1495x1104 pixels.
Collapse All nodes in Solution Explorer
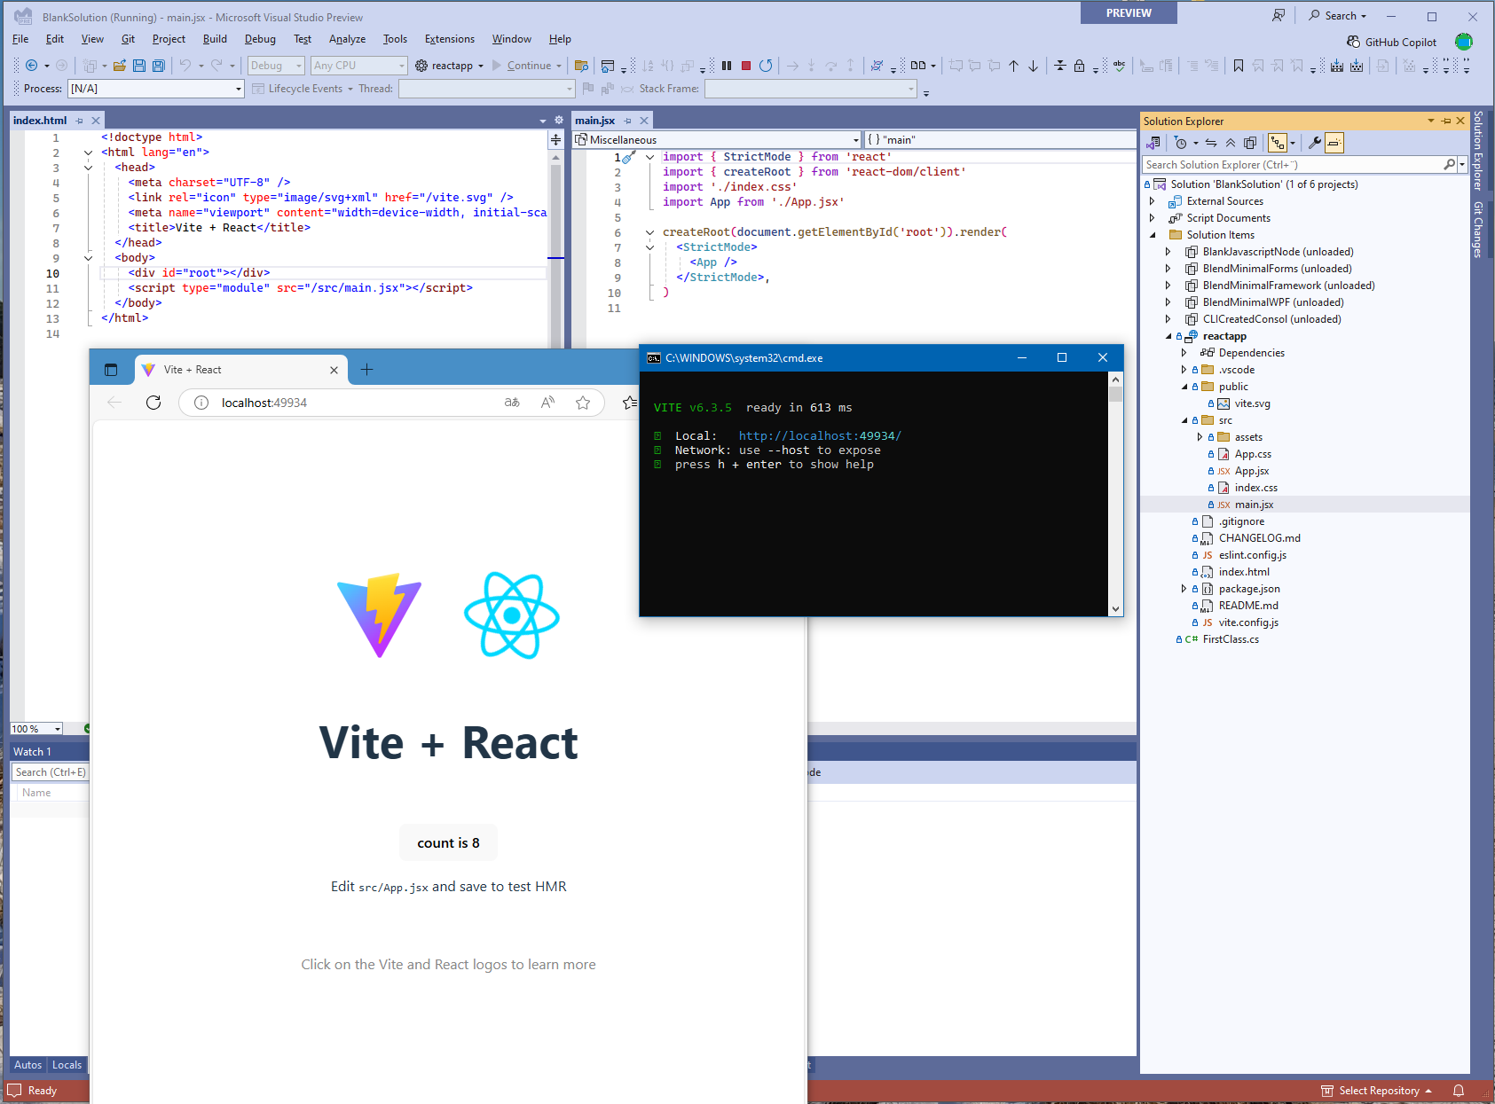pos(1230,143)
